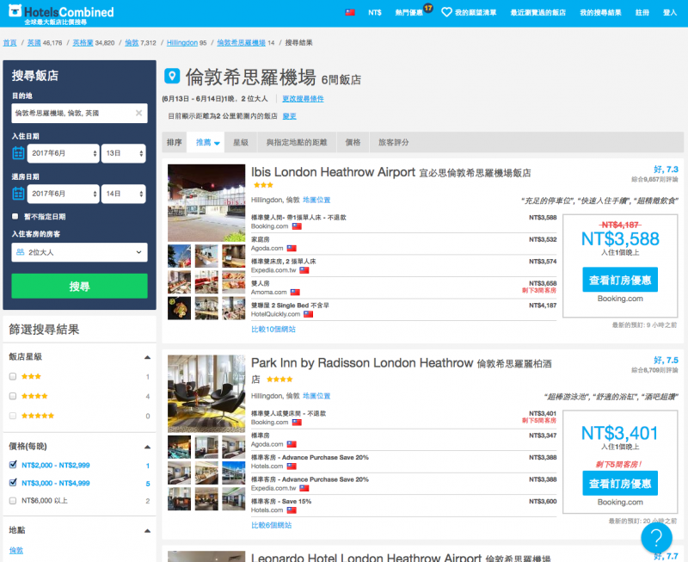Viewport: 688px width, 562px height.
Task: Click the 註冊 sign-up link
Action: point(642,12)
